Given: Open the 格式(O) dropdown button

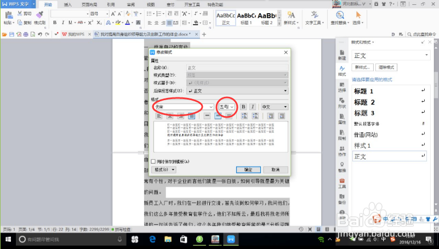Looking at the screenshot, I should [164, 170].
